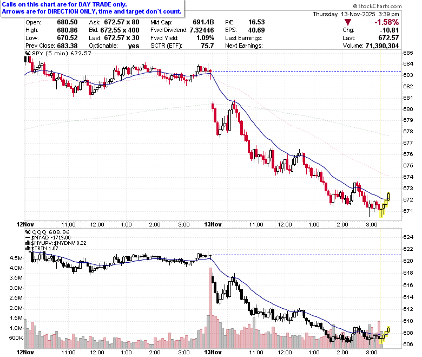Click the 624 price level on QQQ axis
The width and height of the screenshot is (422, 357).
tap(408, 237)
